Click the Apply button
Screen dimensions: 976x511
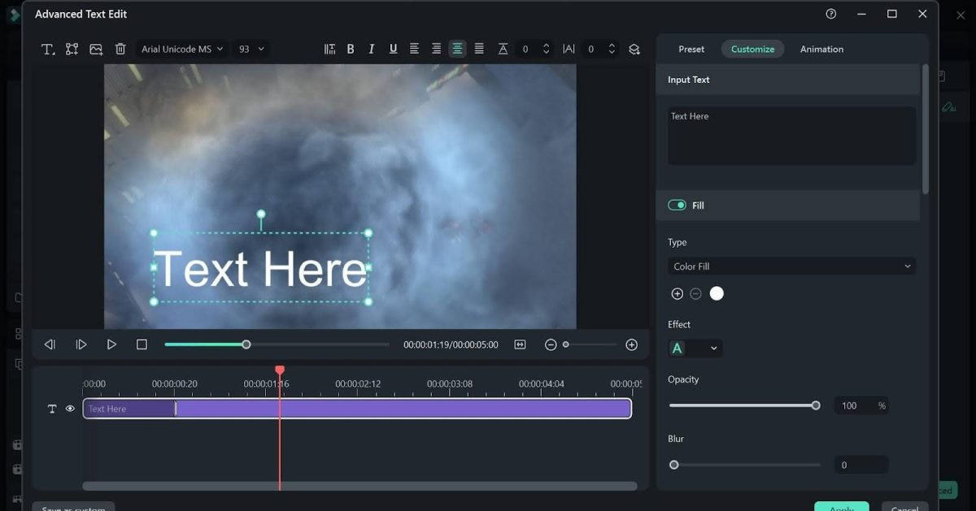click(841, 508)
